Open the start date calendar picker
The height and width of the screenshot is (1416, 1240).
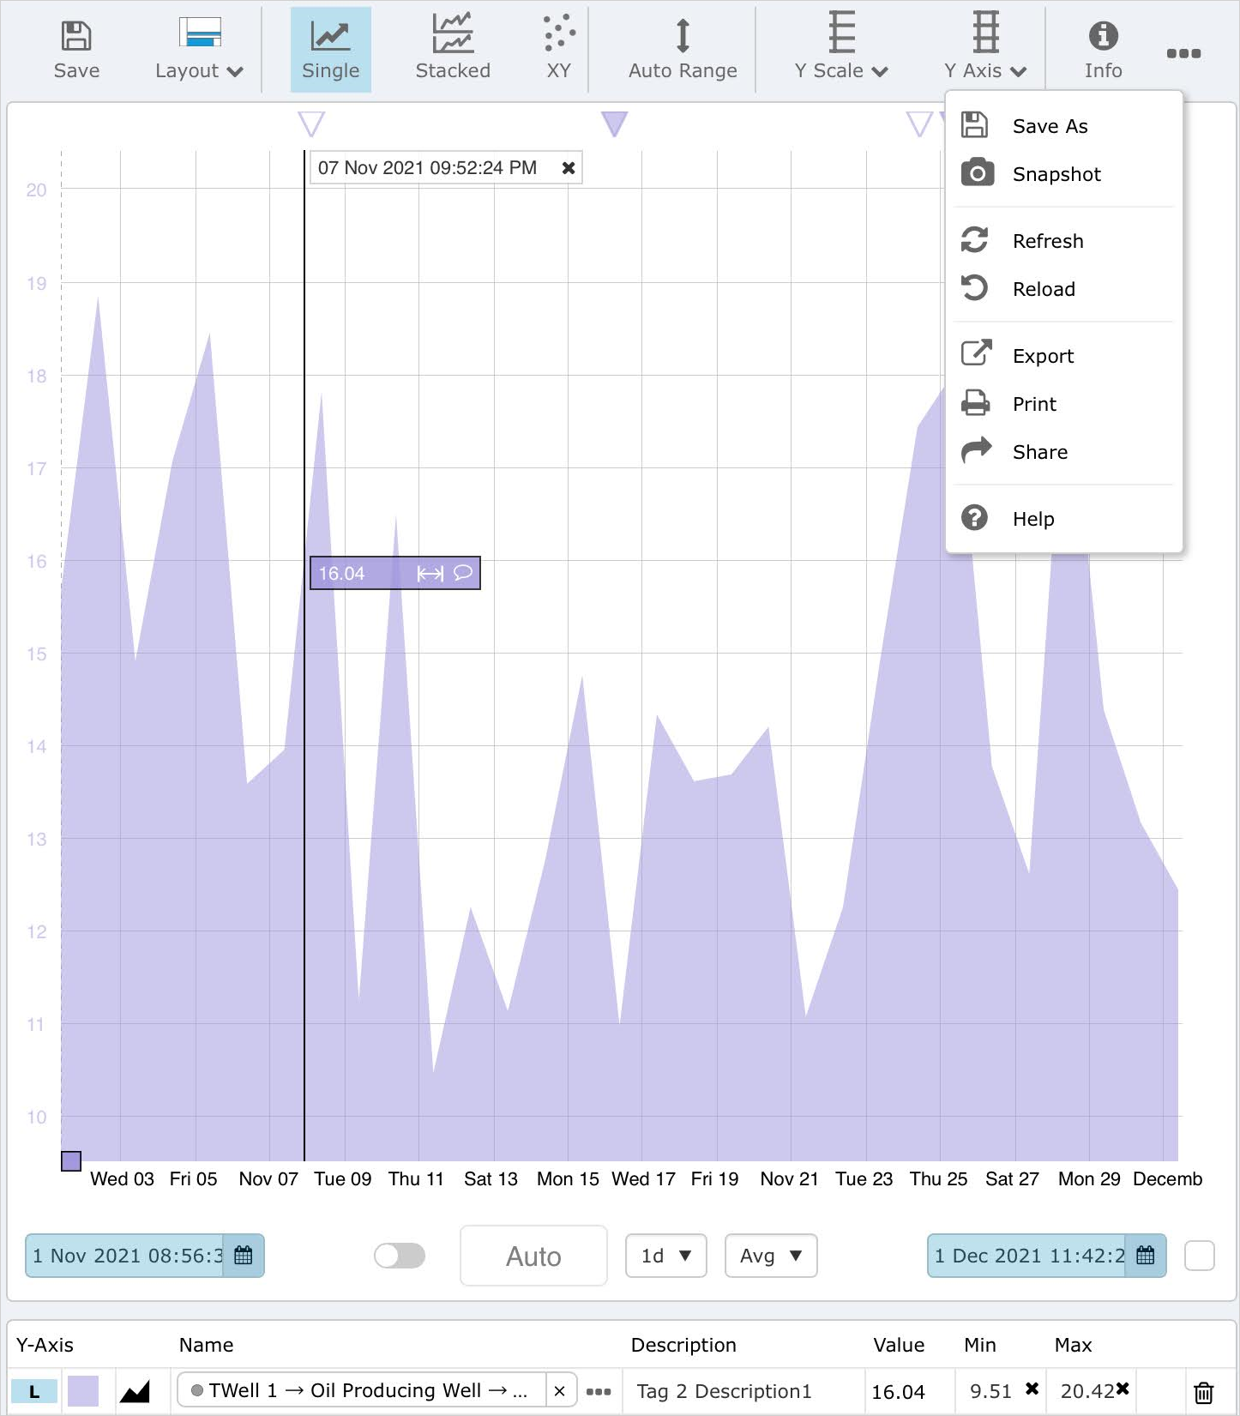coord(244,1256)
